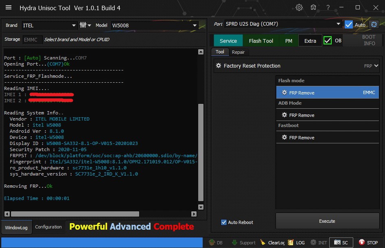
Task: Click the log horizontal scrollbar thumb
Action: 75,214
